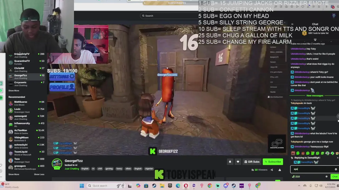The image size is (339, 190).
Task: Open the share stream icon
Action: pos(272,170)
